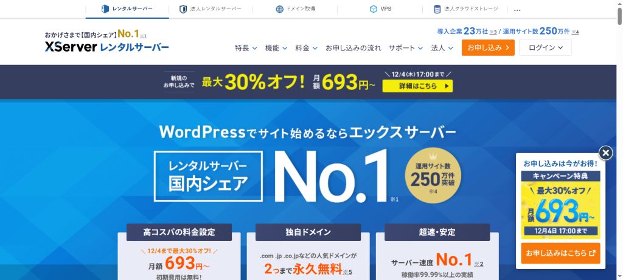623x280 pixels.
Task: Click the 高コスパの料金設定 card heading
Action: tap(179, 232)
